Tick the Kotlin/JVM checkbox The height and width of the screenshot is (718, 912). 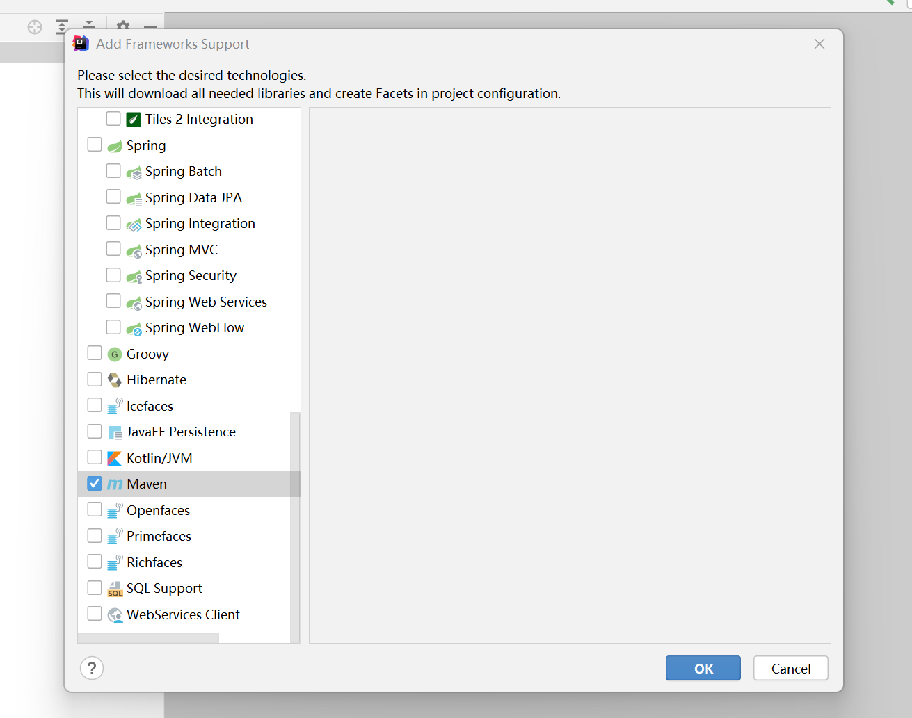[x=95, y=457]
